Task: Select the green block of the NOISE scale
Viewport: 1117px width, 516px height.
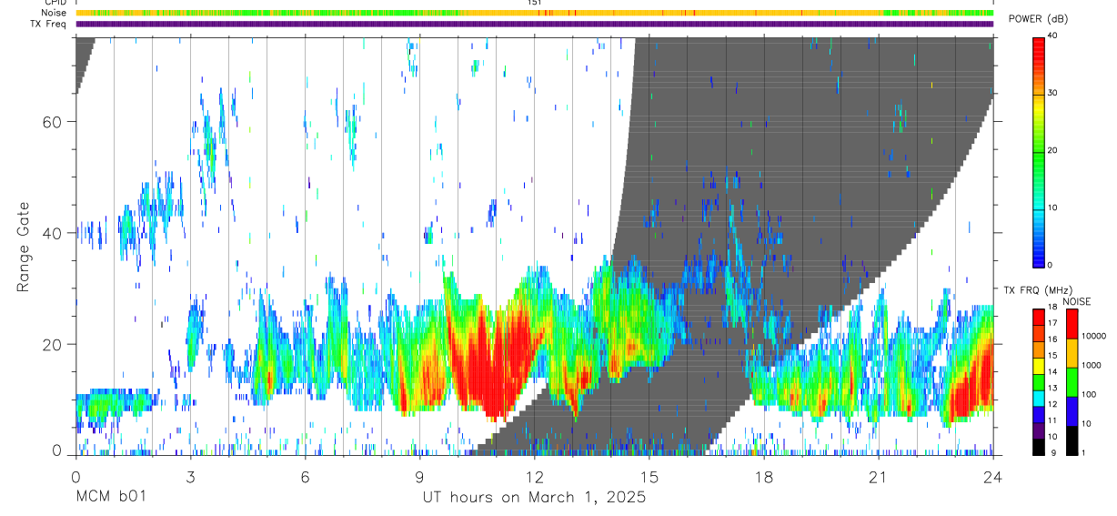Action: [x=1072, y=381]
